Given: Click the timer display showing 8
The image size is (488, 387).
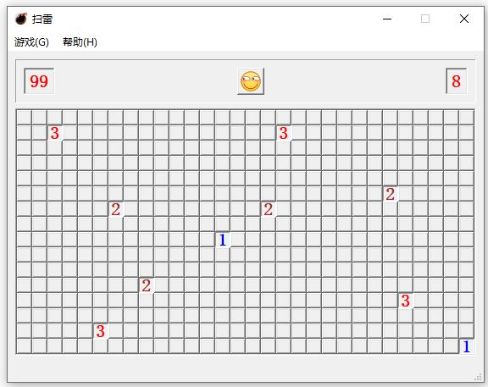Looking at the screenshot, I should 457,81.
